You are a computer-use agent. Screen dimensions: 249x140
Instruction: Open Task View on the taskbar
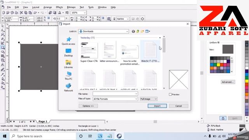(x=90, y=136)
